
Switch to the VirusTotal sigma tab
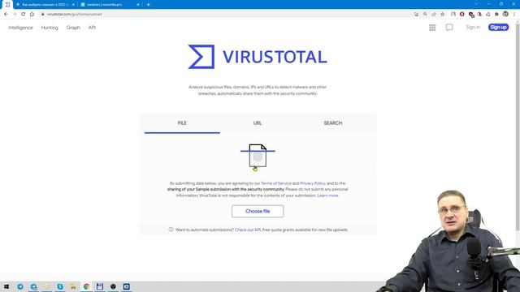(7, 5)
